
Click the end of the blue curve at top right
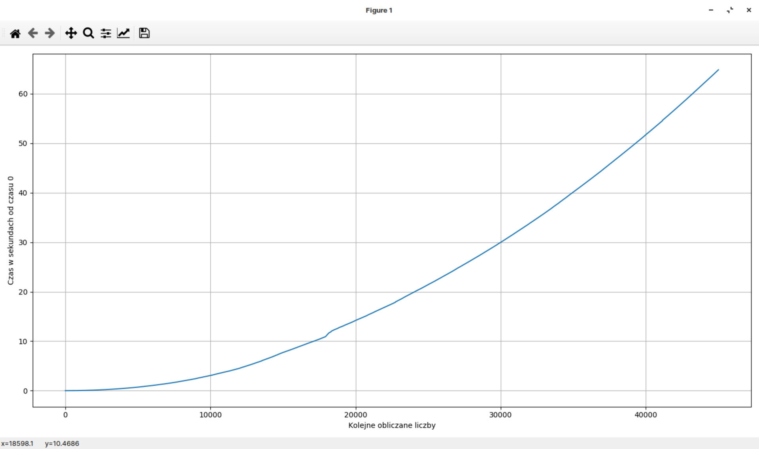(x=718, y=70)
